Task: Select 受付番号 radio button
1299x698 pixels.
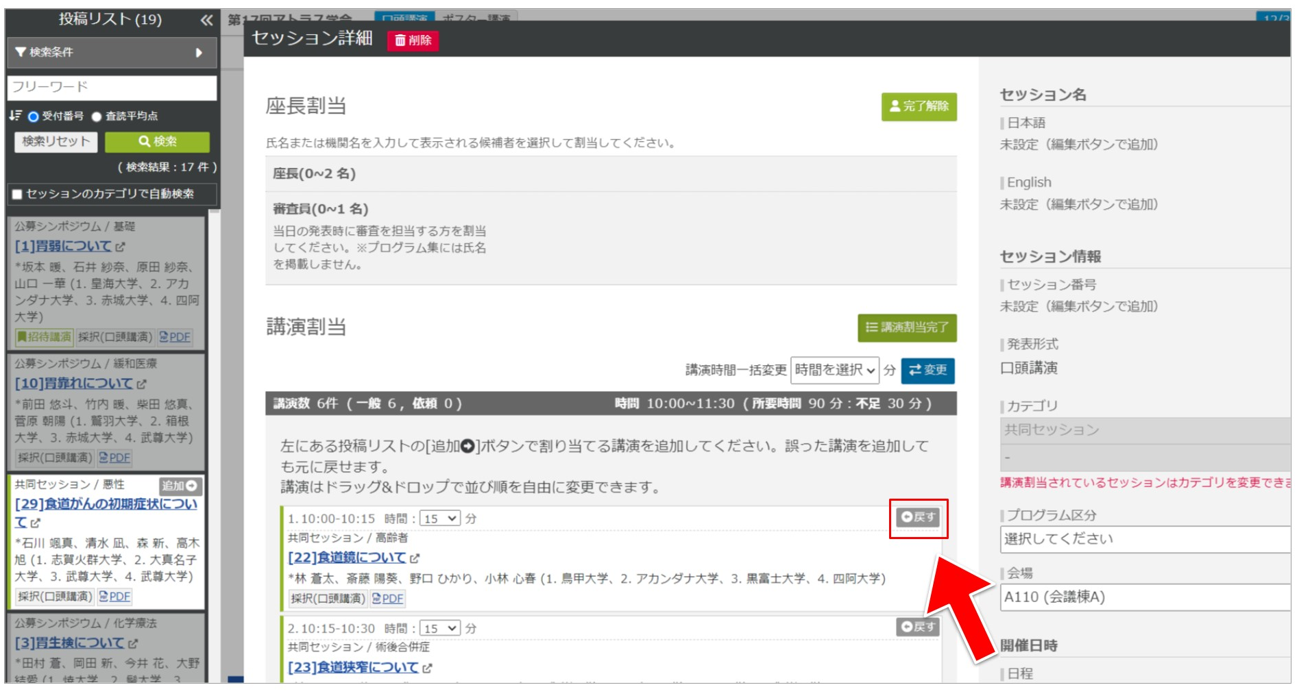Action: pyautogui.click(x=33, y=116)
